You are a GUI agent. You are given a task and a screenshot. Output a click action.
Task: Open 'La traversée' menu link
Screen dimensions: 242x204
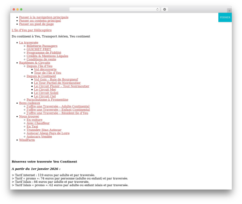point(29,42)
